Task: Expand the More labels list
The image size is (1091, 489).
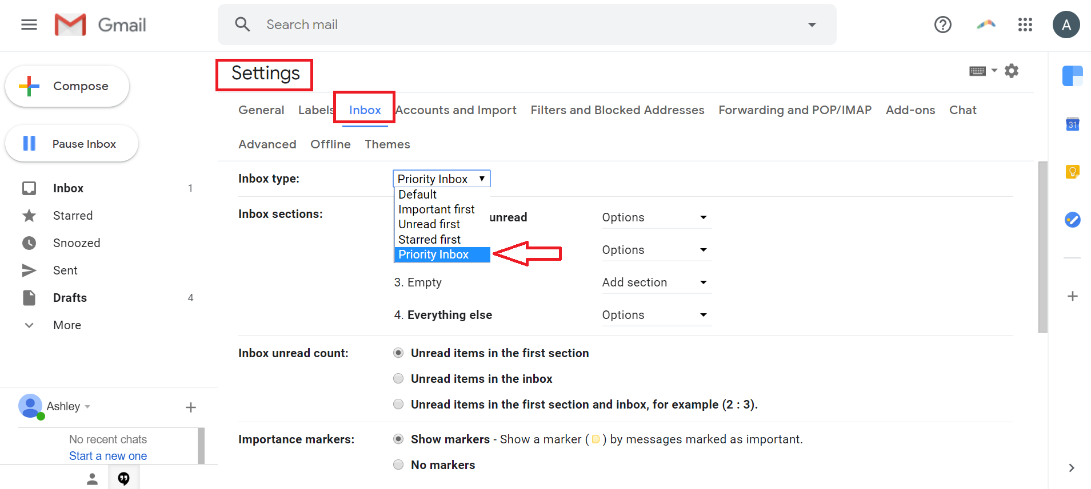Action: click(67, 325)
